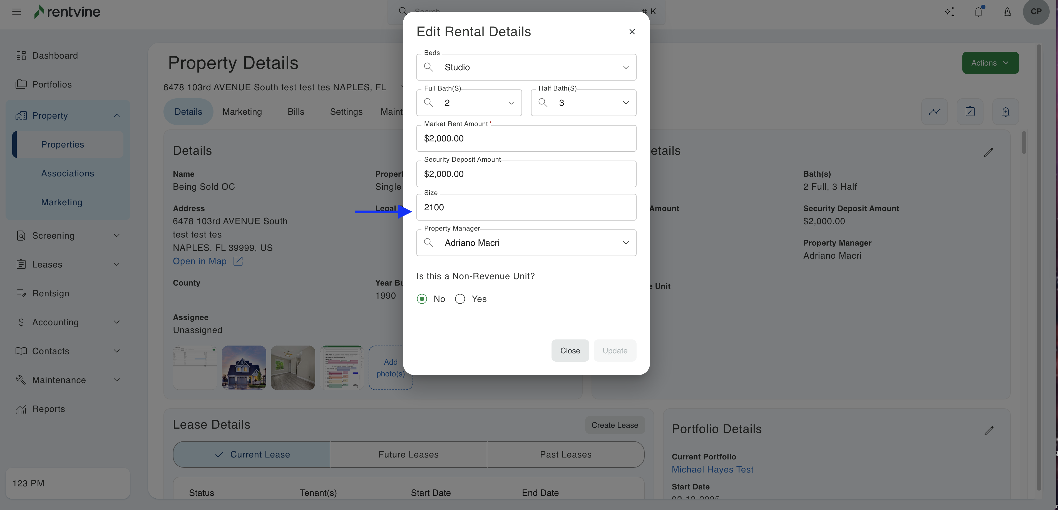The image size is (1058, 510).
Task: Select Yes for Non-Revenue Unit
Action: pyautogui.click(x=460, y=299)
